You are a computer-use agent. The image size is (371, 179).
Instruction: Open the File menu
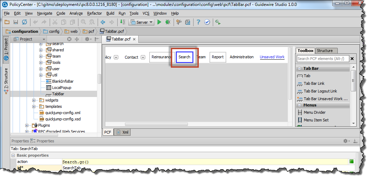[7, 14]
